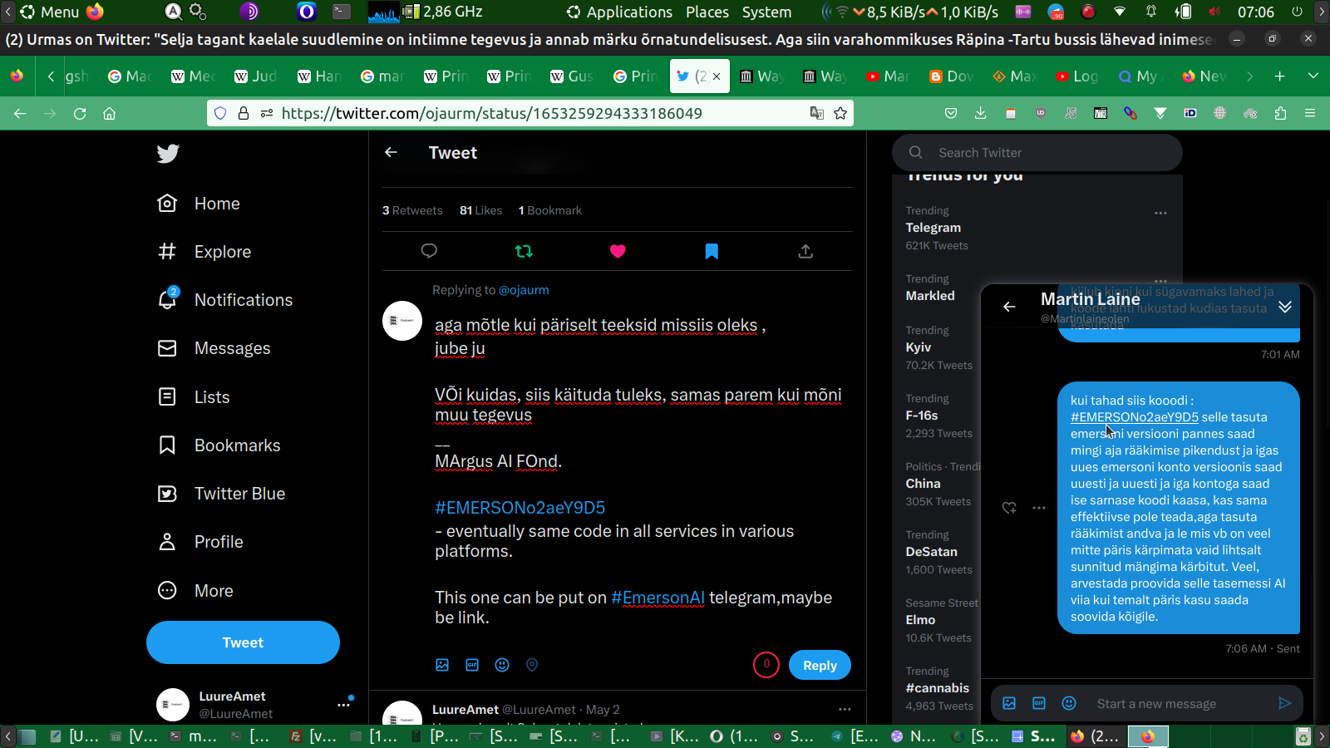React to the message with the heart-plus icon

(x=1009, y=508)
